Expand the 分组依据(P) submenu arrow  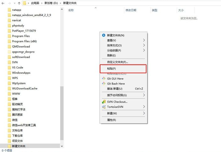pos(144,50)
